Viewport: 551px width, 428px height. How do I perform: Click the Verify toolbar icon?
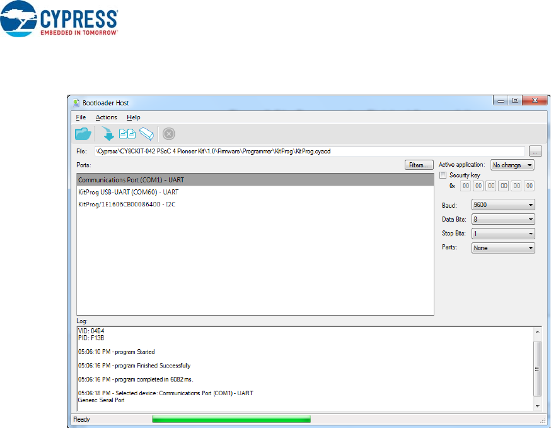tap(127, 133)
